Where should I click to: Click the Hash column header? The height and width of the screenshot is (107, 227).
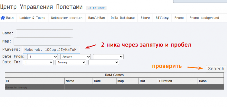pyautogui.click(x=211, y=81)
